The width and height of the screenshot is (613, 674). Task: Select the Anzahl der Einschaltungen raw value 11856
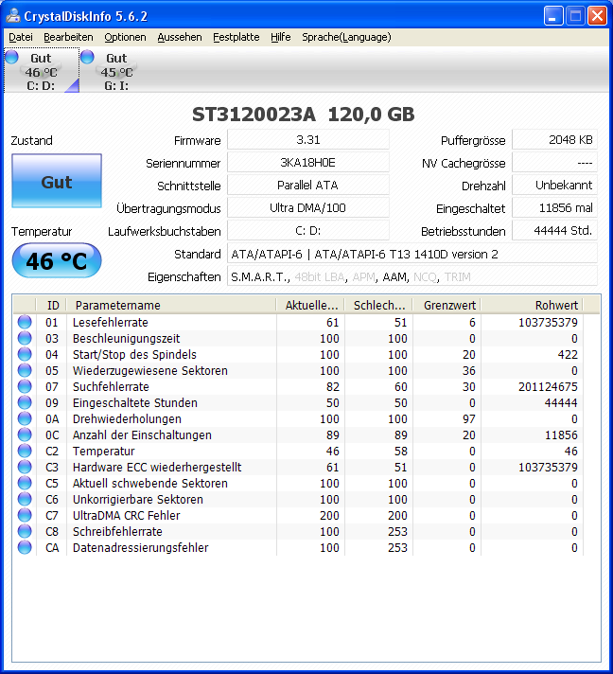point(562,435)
